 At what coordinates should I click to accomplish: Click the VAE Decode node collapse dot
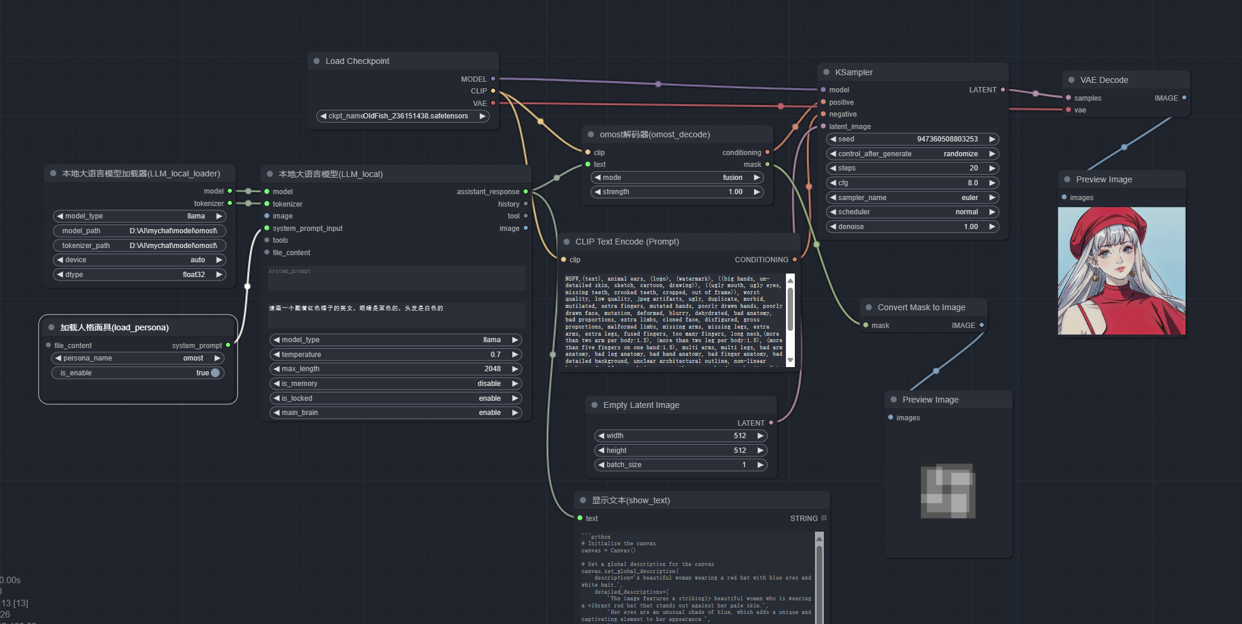pos(1071,80)
